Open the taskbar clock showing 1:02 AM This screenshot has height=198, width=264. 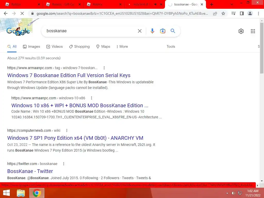point(253,193)
